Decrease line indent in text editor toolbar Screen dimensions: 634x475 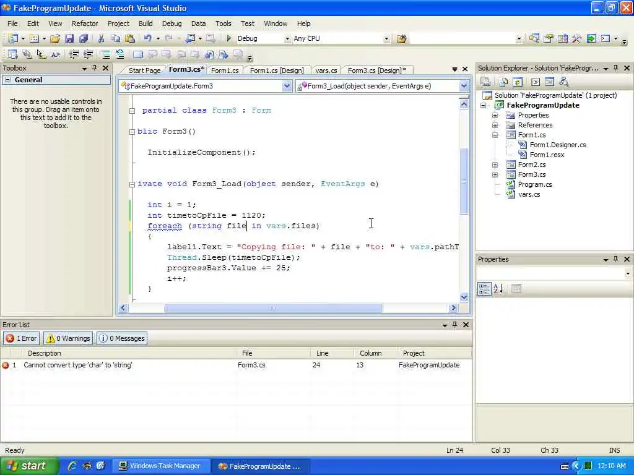click(74, 54)
